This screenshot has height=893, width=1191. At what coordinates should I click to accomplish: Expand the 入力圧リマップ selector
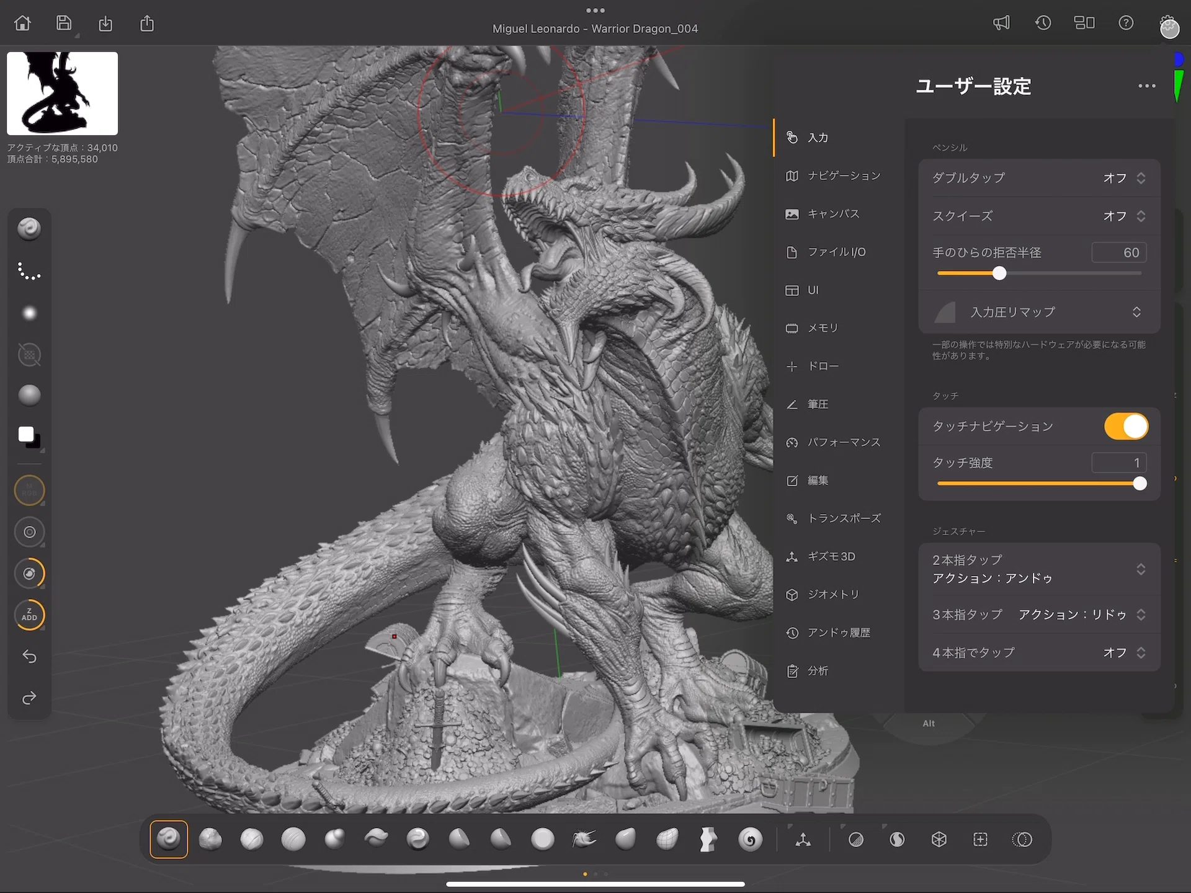point(1040,312)
